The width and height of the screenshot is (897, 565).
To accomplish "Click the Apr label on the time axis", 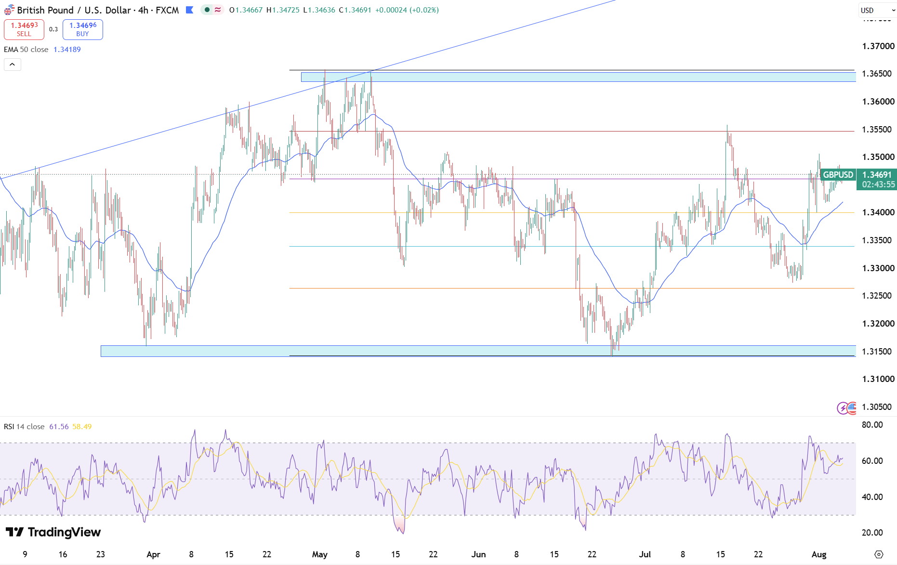I will coord(153,554).
